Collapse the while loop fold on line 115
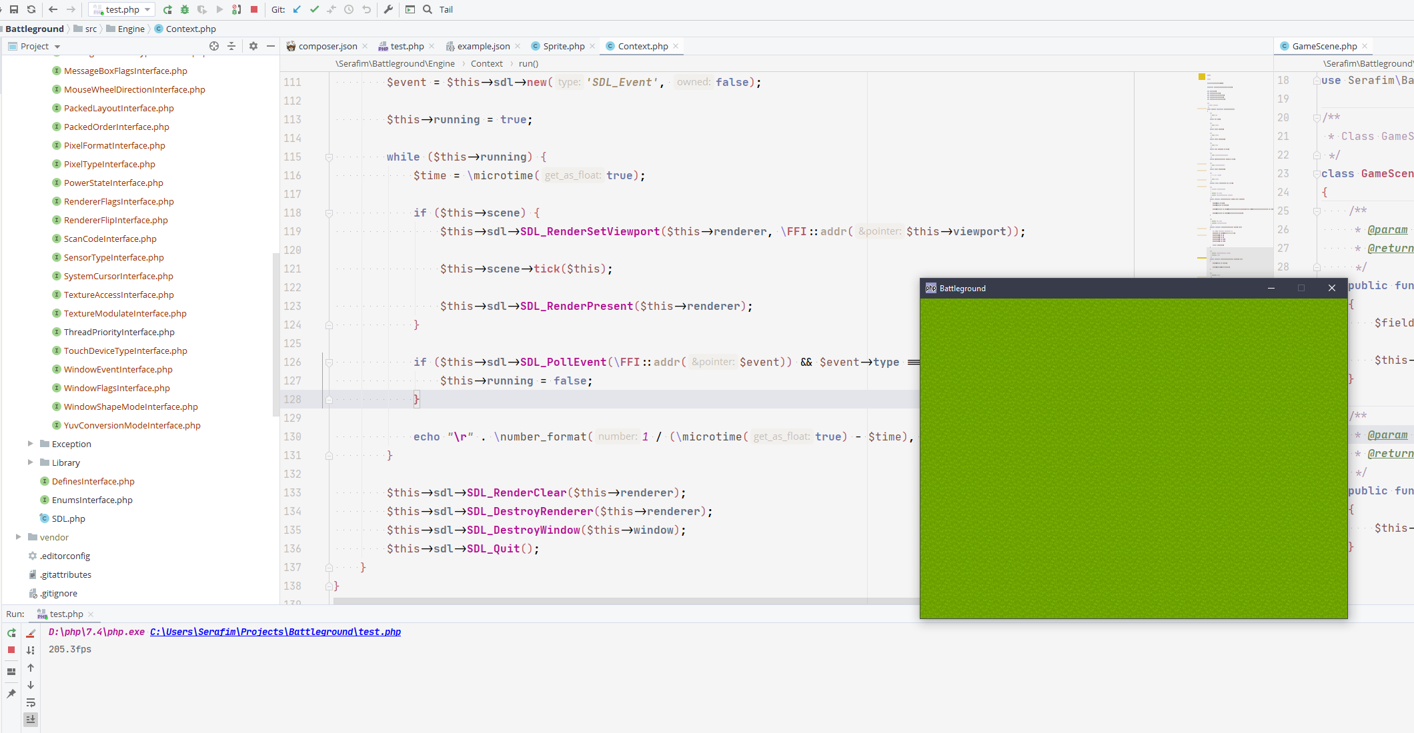The height and width of the screenshot is (733, 1414). click(x=329, y=157)
